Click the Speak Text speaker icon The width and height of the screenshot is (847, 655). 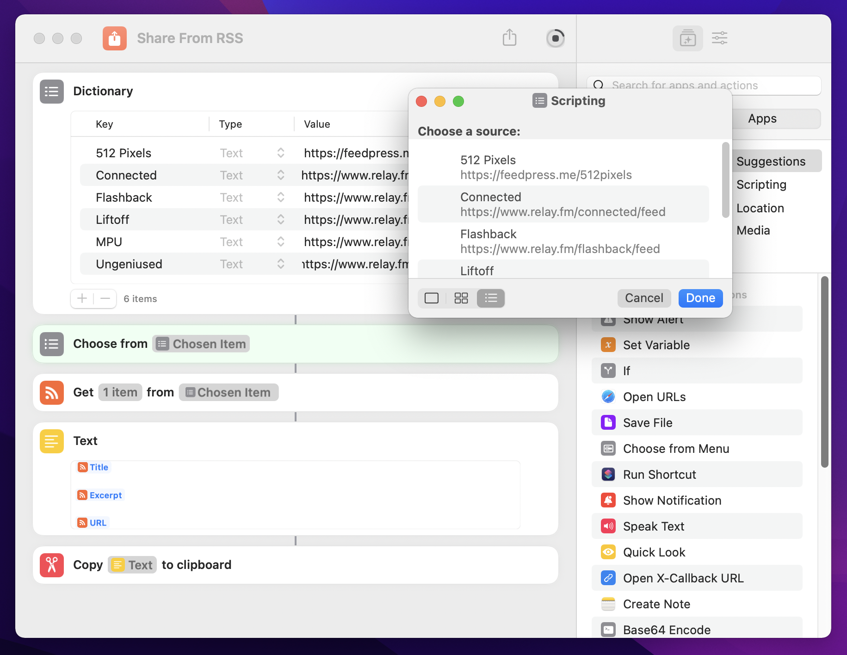[608, 526]
